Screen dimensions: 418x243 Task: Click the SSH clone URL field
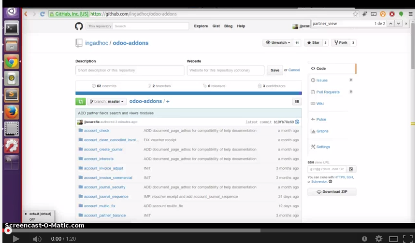pyautogui.click(x=327, y=169)
